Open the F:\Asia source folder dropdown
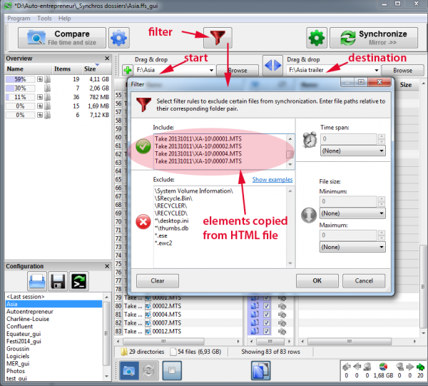Viewport: 428px width, 386px height. 211,70
